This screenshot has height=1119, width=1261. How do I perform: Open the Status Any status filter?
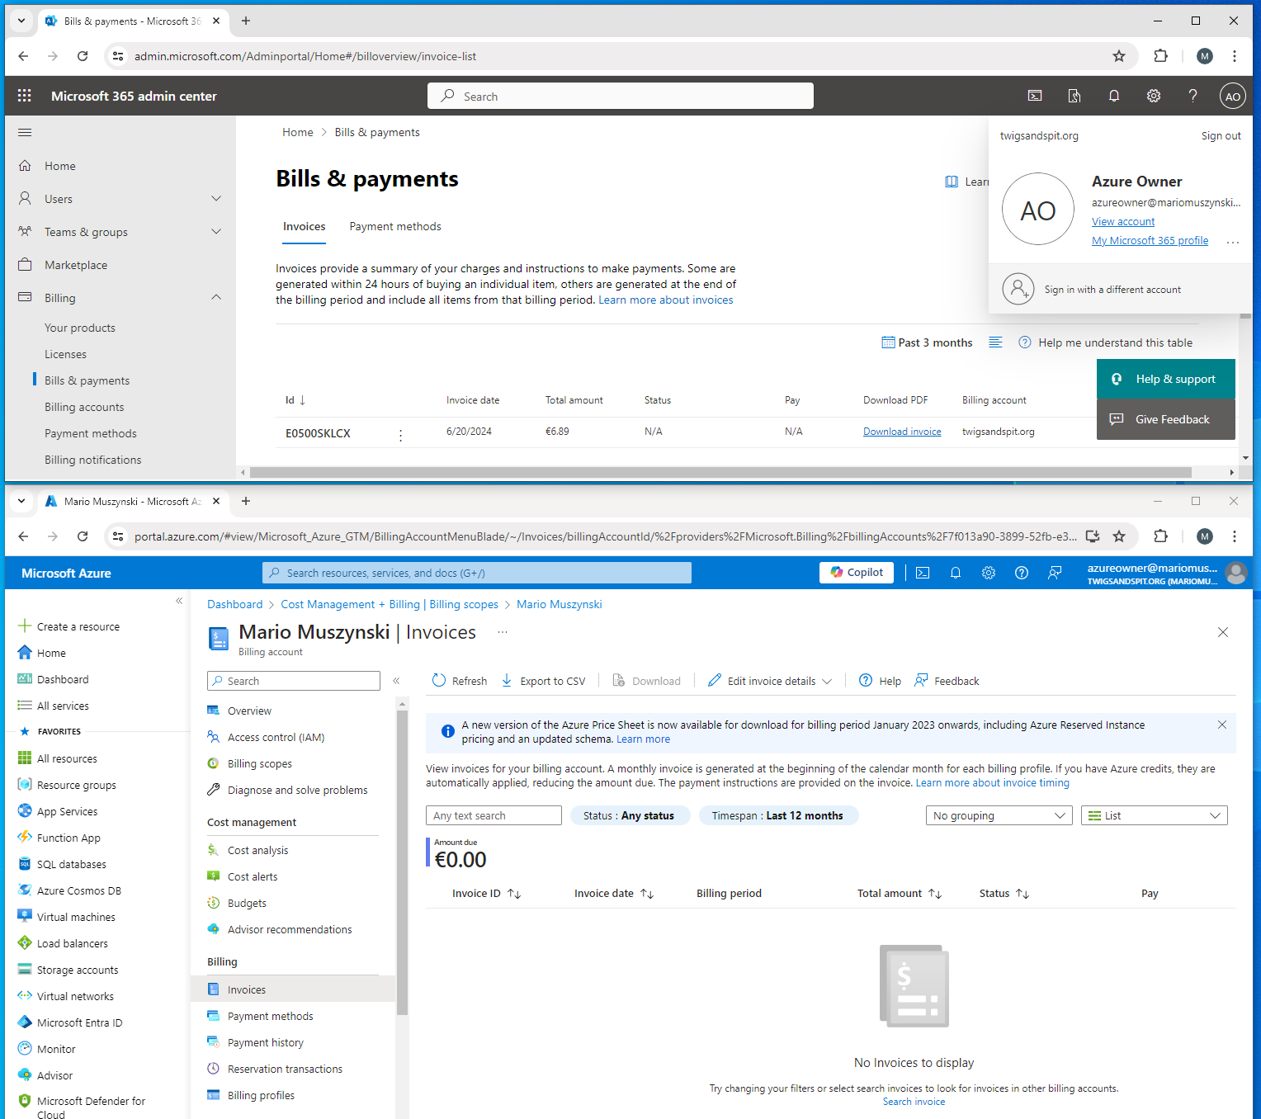tap(629, 815)
